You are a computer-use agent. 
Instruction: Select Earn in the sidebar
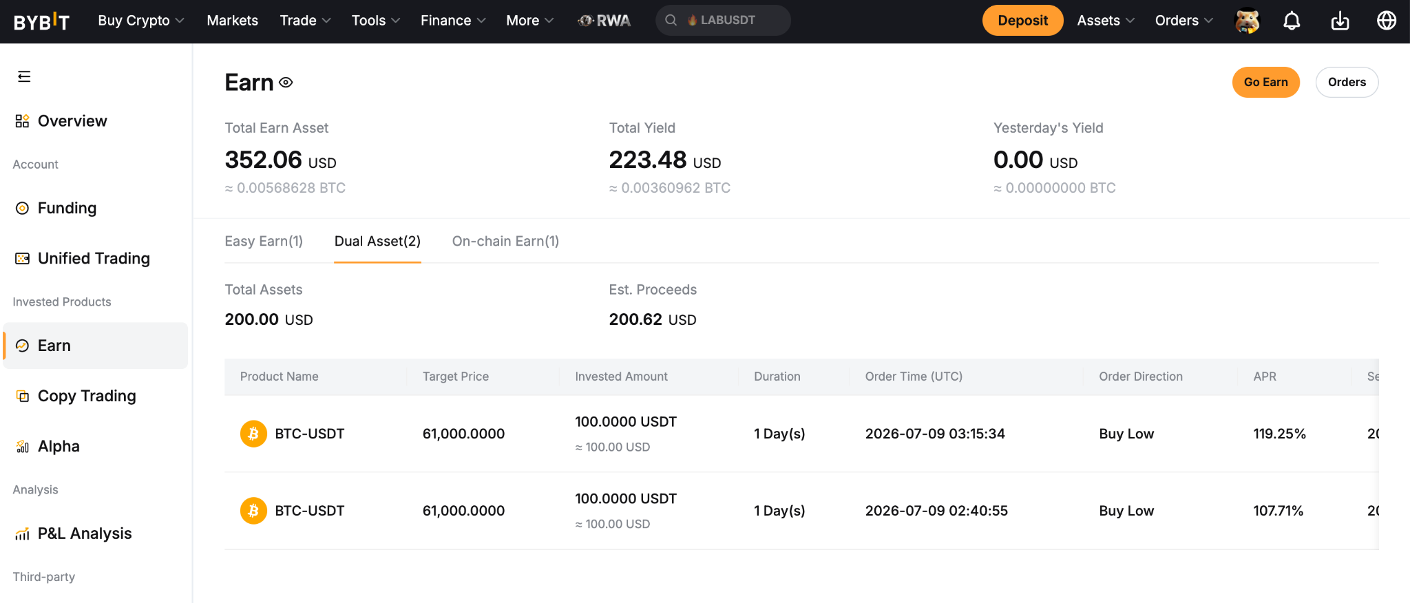point(96,346)
